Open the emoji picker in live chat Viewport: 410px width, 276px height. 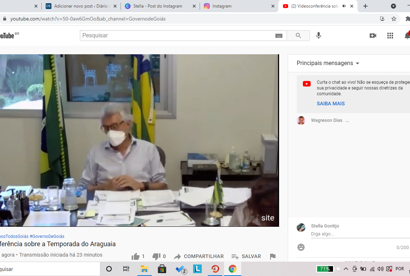tap(301, 247)
